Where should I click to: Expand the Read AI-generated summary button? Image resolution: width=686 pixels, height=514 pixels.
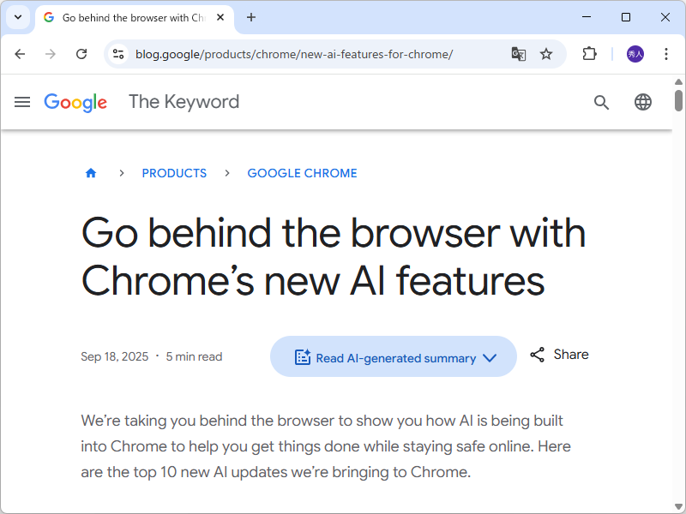(x=394, y=357)
